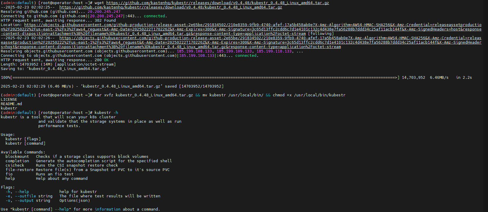Image resolution: width=488 pixels, height=212 pixels.
Task: Click the 'Flags:' heading
Action: pos(8,187)
